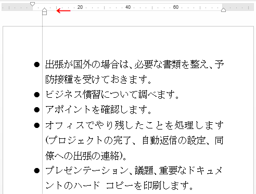Click the line ビジネス慣習について調べます。
The height and width of the screenshot is (194, 256).
[x=112, y=95]
